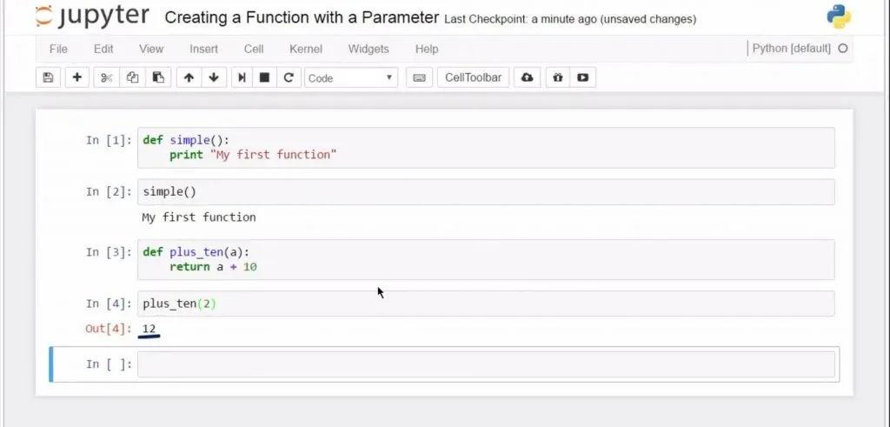Click the Jupyter logo
Image resolution: width=890 pixels, height=427 pixels.
point(93,17)
